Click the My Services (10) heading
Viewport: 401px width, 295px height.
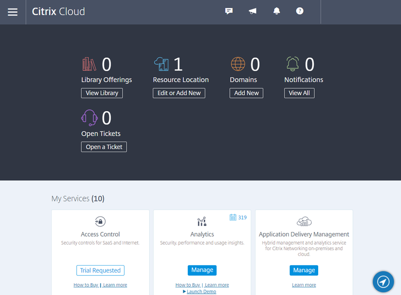[x=78, y=199]
